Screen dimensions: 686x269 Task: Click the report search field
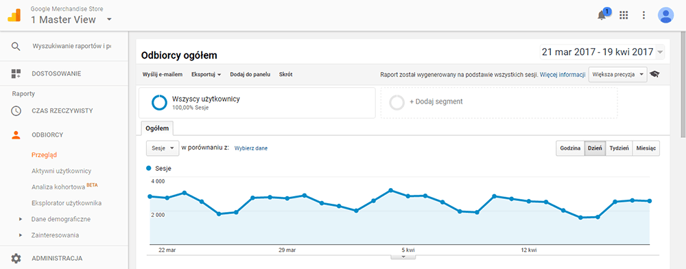tap(72, 47)
